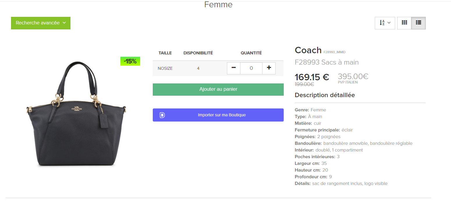This screenshot has height=205, width=451.
Task: Click the F28993 Sacs à main product name
Action: coord(327,62)
